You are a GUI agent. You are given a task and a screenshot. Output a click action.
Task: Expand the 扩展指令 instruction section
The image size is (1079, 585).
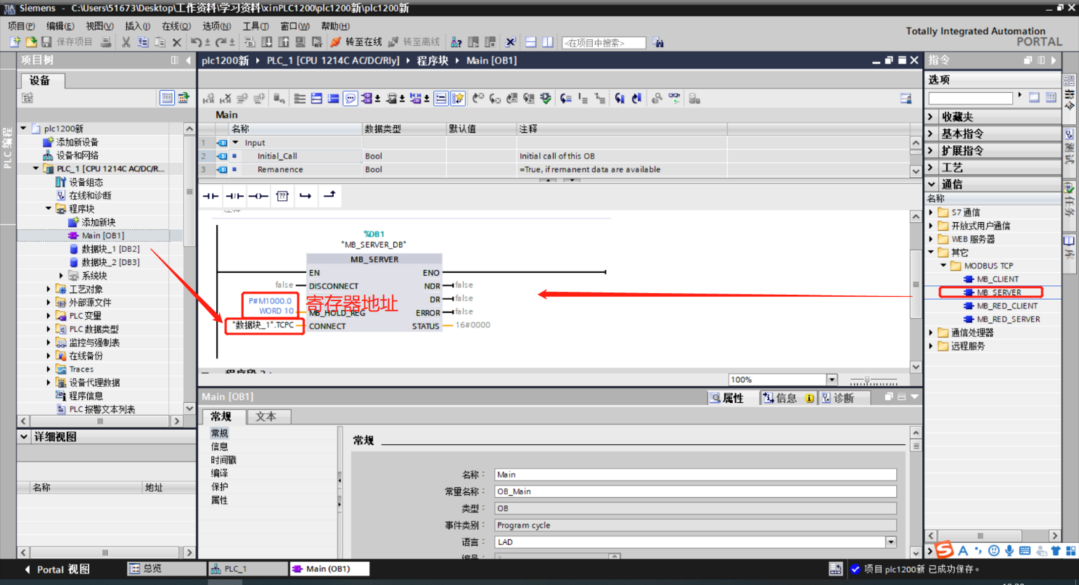pyautogui.click(x=932, y=150)
